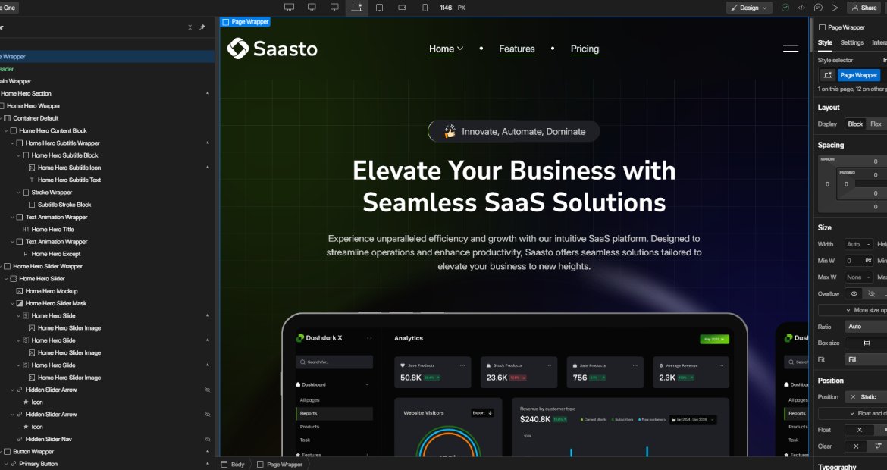Select Page Wrapper in the breadcrumb bar
Viewport: 887px width, 470px height.
(x=284, y=465)
